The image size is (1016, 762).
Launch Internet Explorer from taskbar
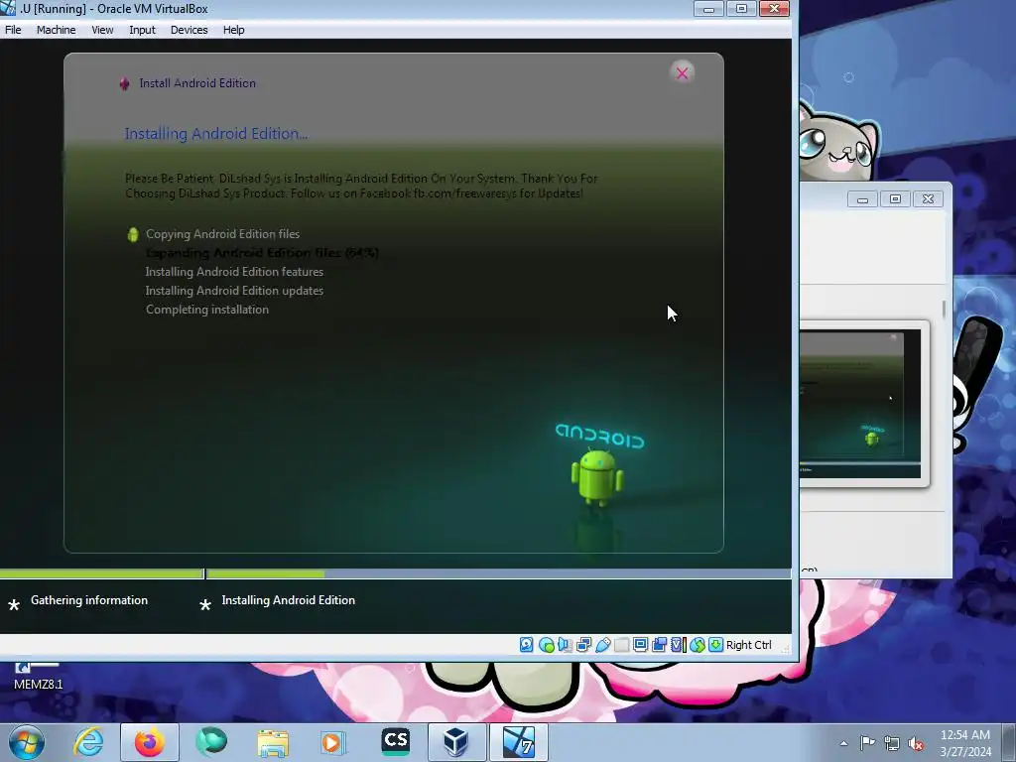88,742
